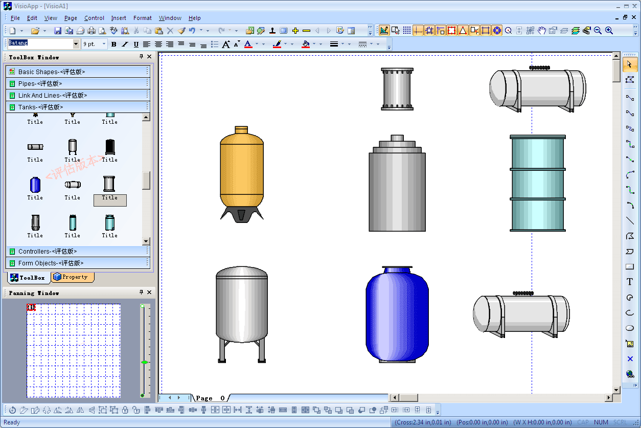This screenshot has width=641, height=428.
Task: Toggle Underline text formatting
Action: click(x=136, y=44)
